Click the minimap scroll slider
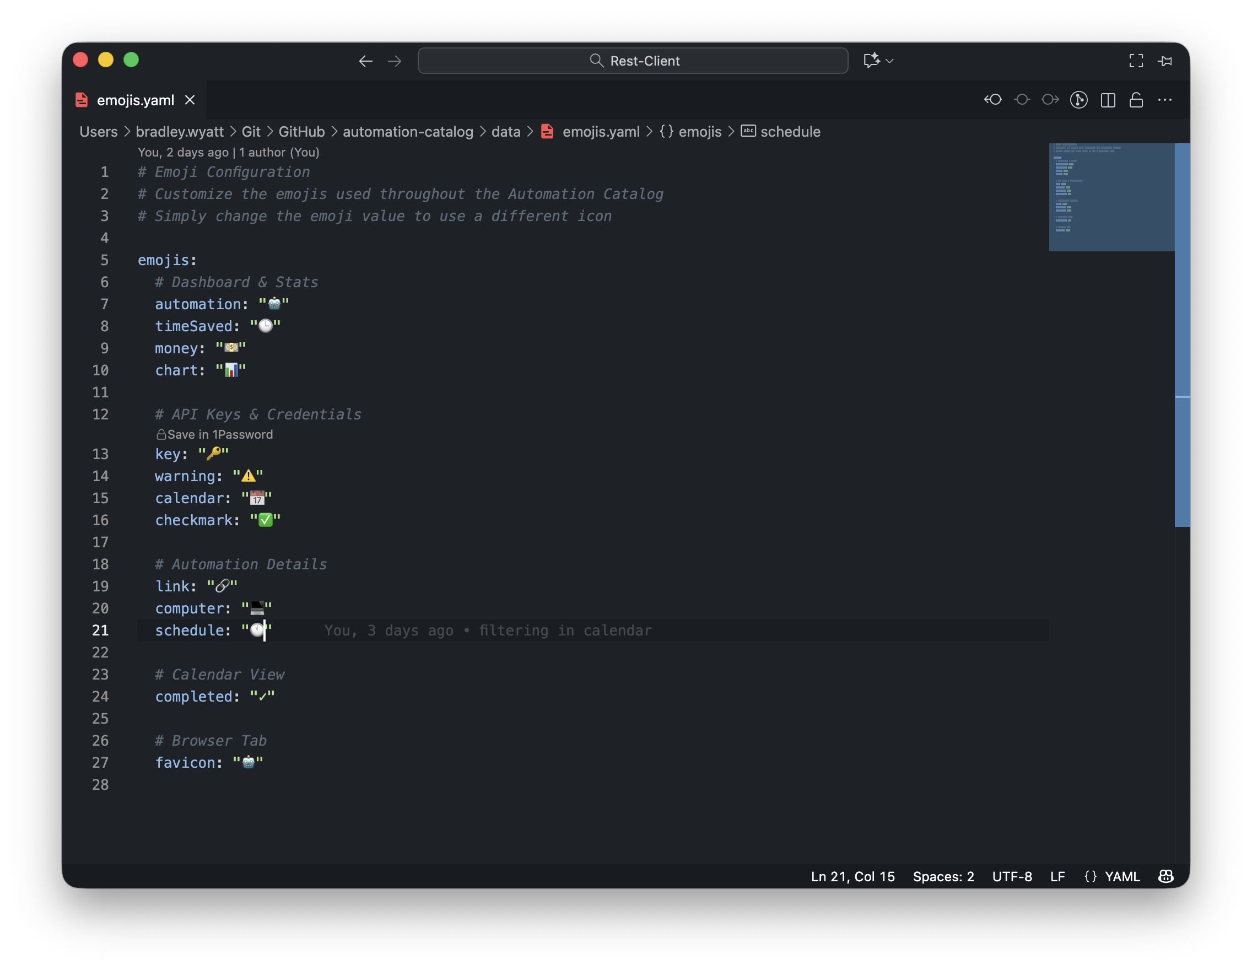This screenshot has height=970, width=1252. click(x=1111, y=197)
